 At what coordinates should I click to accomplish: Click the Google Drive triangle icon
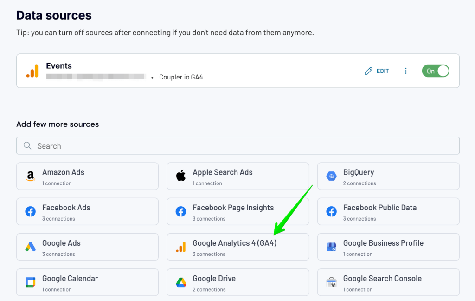(x=181, y=282)
